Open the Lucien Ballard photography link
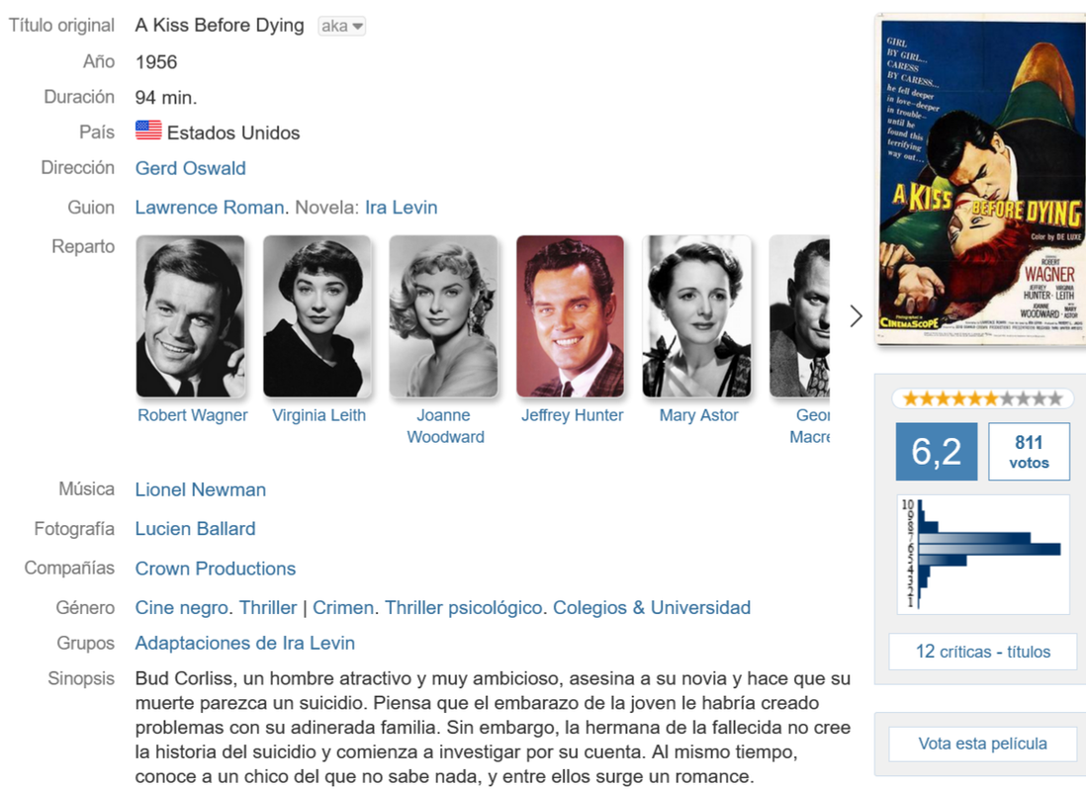The width and height of the screenshot is (1086, 791). 195,529
